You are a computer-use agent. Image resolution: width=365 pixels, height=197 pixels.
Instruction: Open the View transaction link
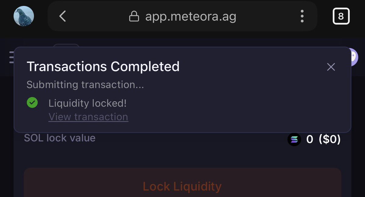(x=88, y=117)
